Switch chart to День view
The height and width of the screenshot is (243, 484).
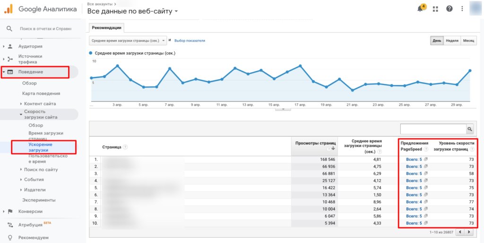pyautogui.click(x=437, y=41)
